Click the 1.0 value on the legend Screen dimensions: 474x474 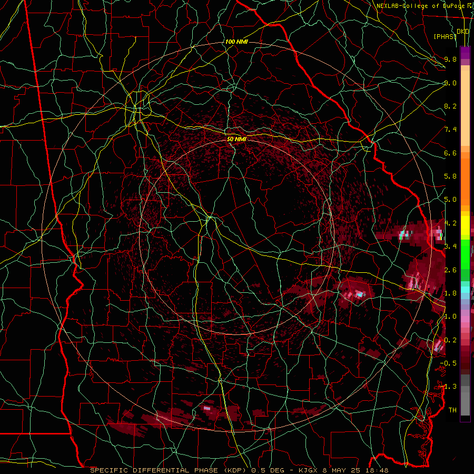click(x=450, y=317)
